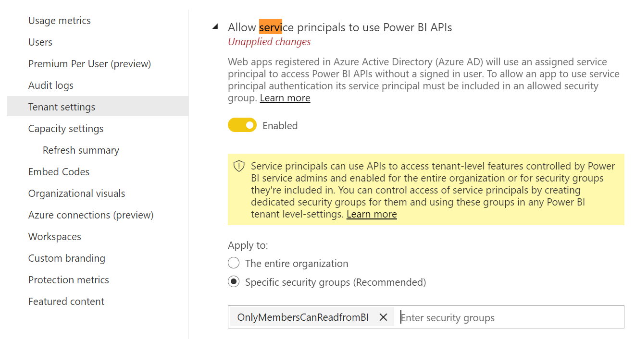
Task: Open Organizational visuals
Action: (x=77, y=194)
